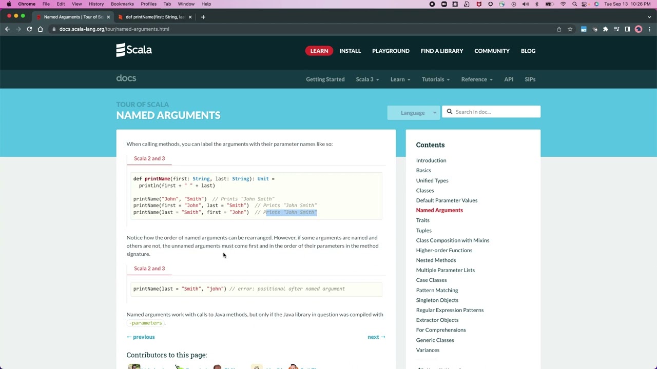The height and width of the screenshot is (369, 657).
Task: Open the Wi-Fi status menu
Action: (563, 4)
